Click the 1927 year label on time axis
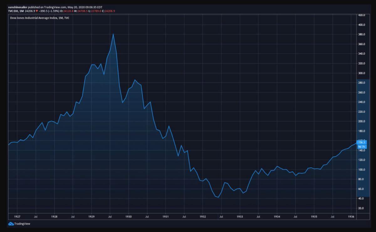Screen dimensions: 376x232 coord(17,216)
